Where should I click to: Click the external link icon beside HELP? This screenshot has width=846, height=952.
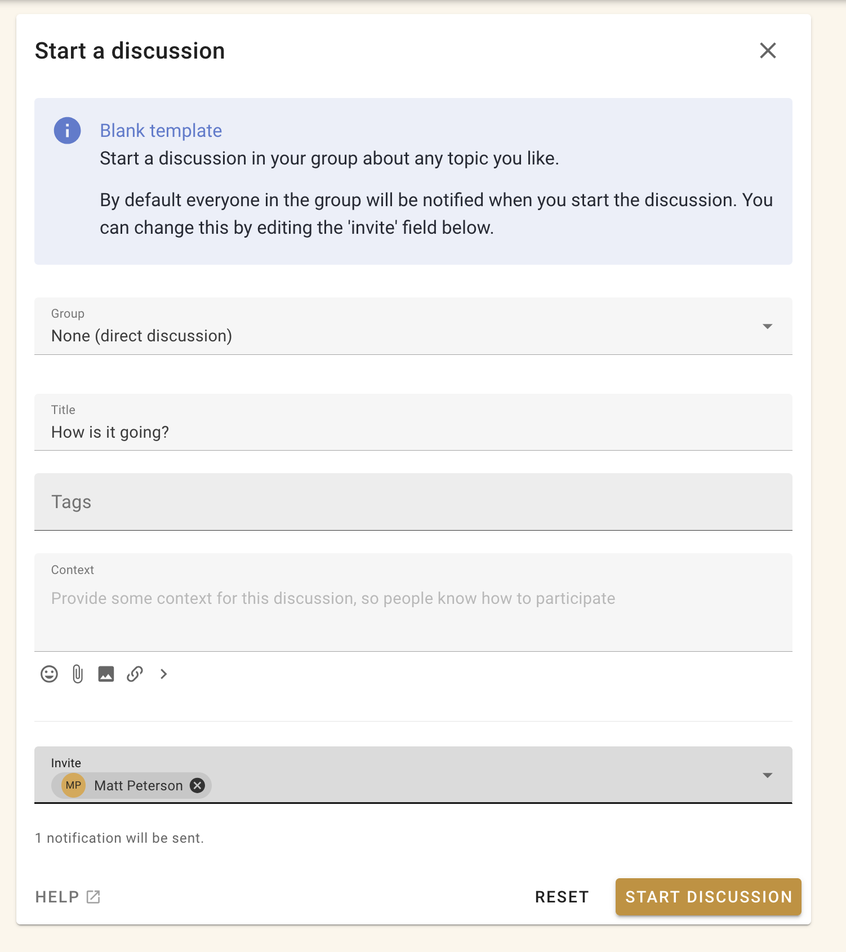(x=92, y=896)
